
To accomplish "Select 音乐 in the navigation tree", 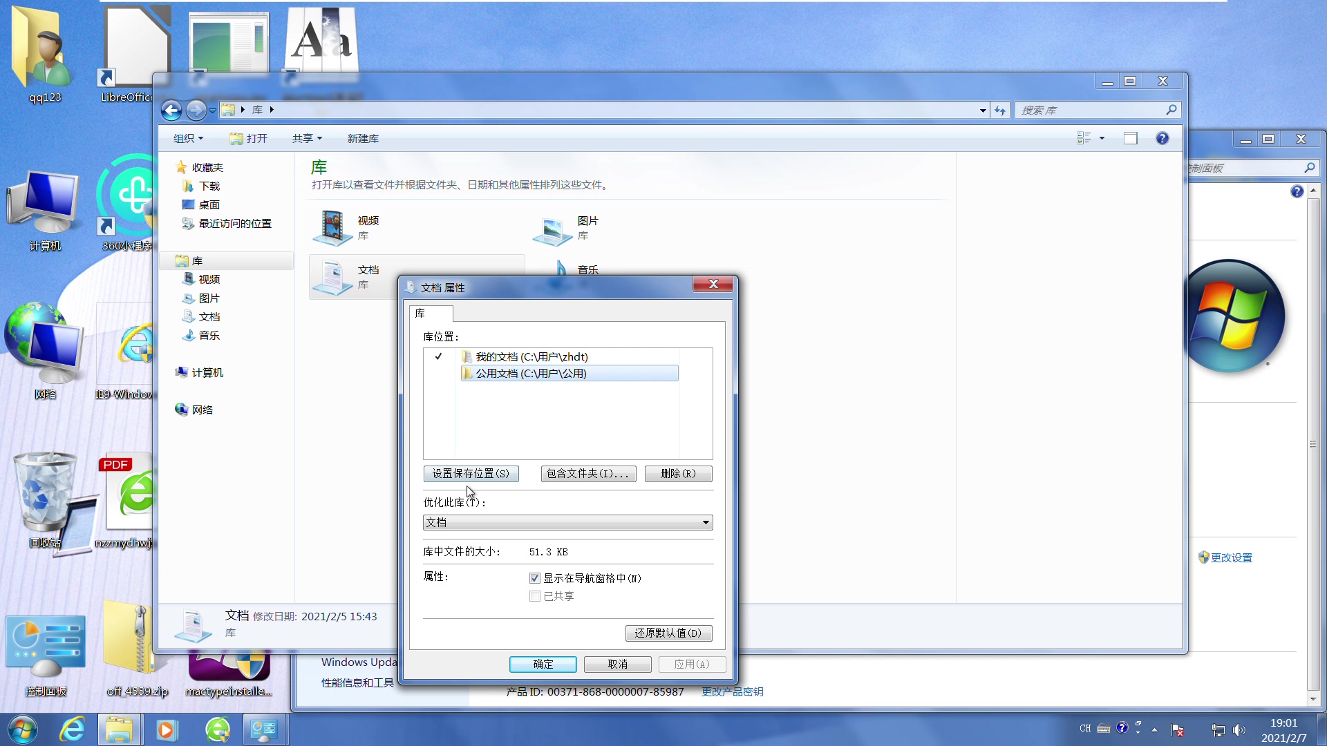I will (209, 335).
